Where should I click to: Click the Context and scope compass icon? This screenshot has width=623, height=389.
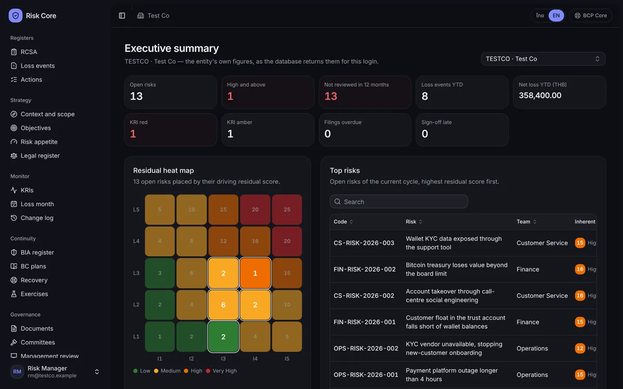[14, 114]
